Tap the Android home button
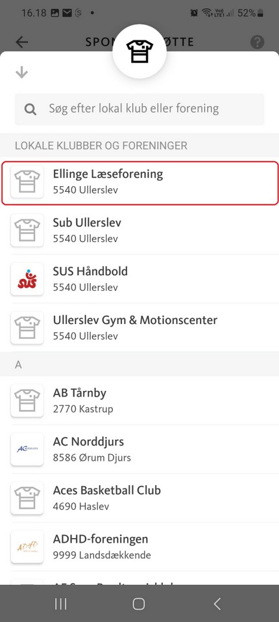This screenshot has width=279, height=622. point(139,604)
